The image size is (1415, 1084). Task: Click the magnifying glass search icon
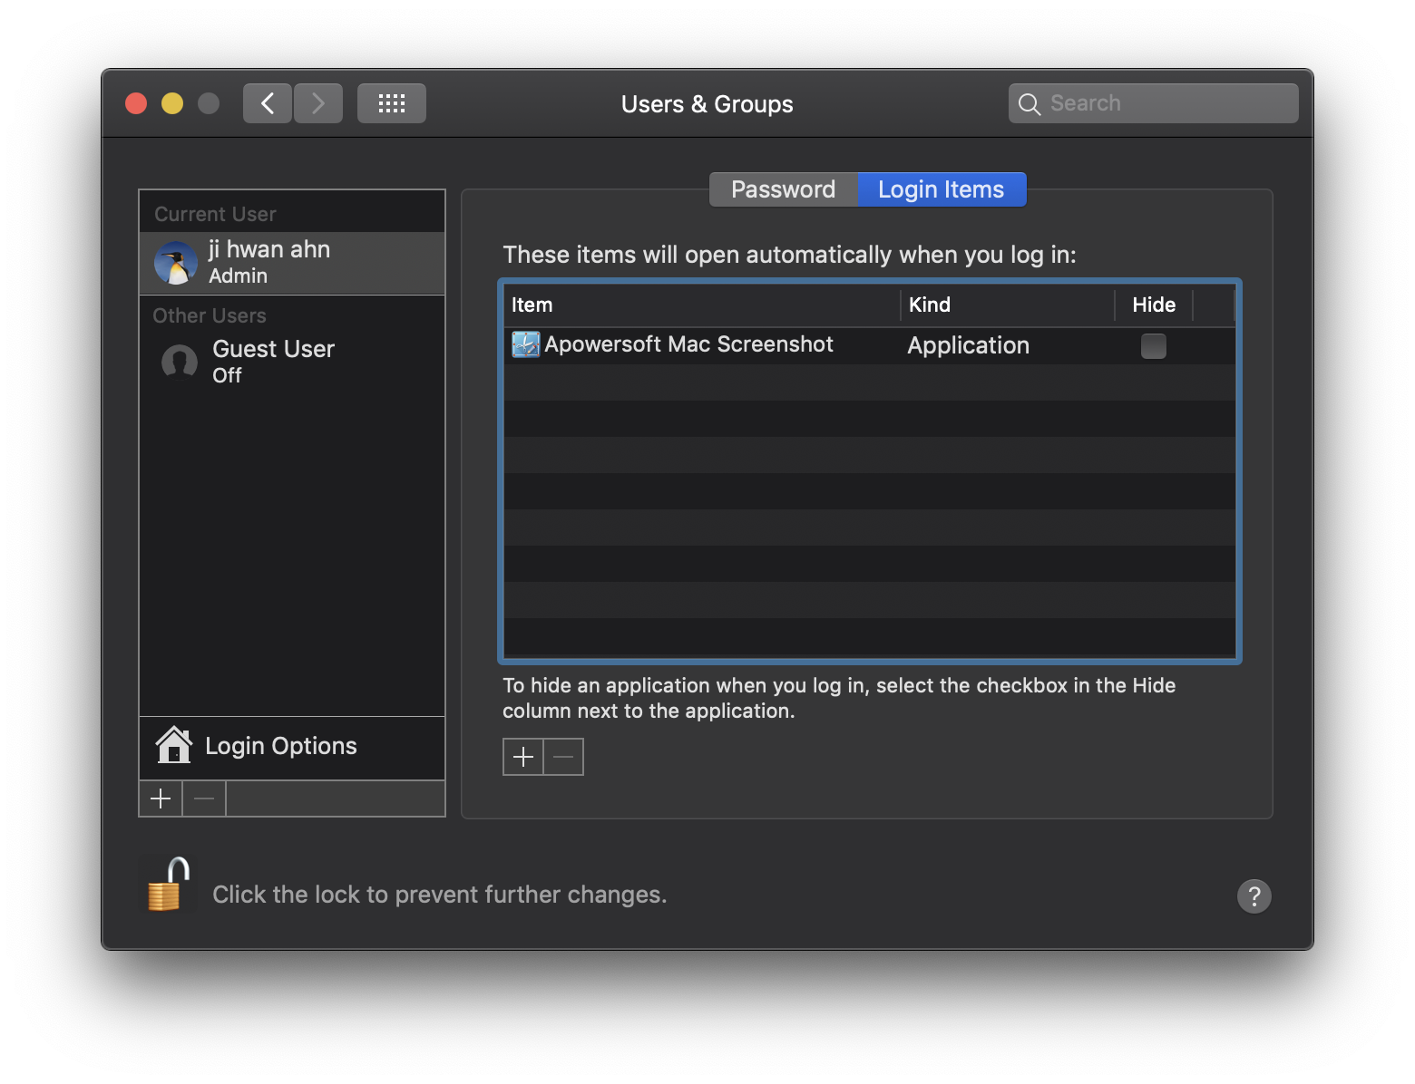tap(1029, 104)
